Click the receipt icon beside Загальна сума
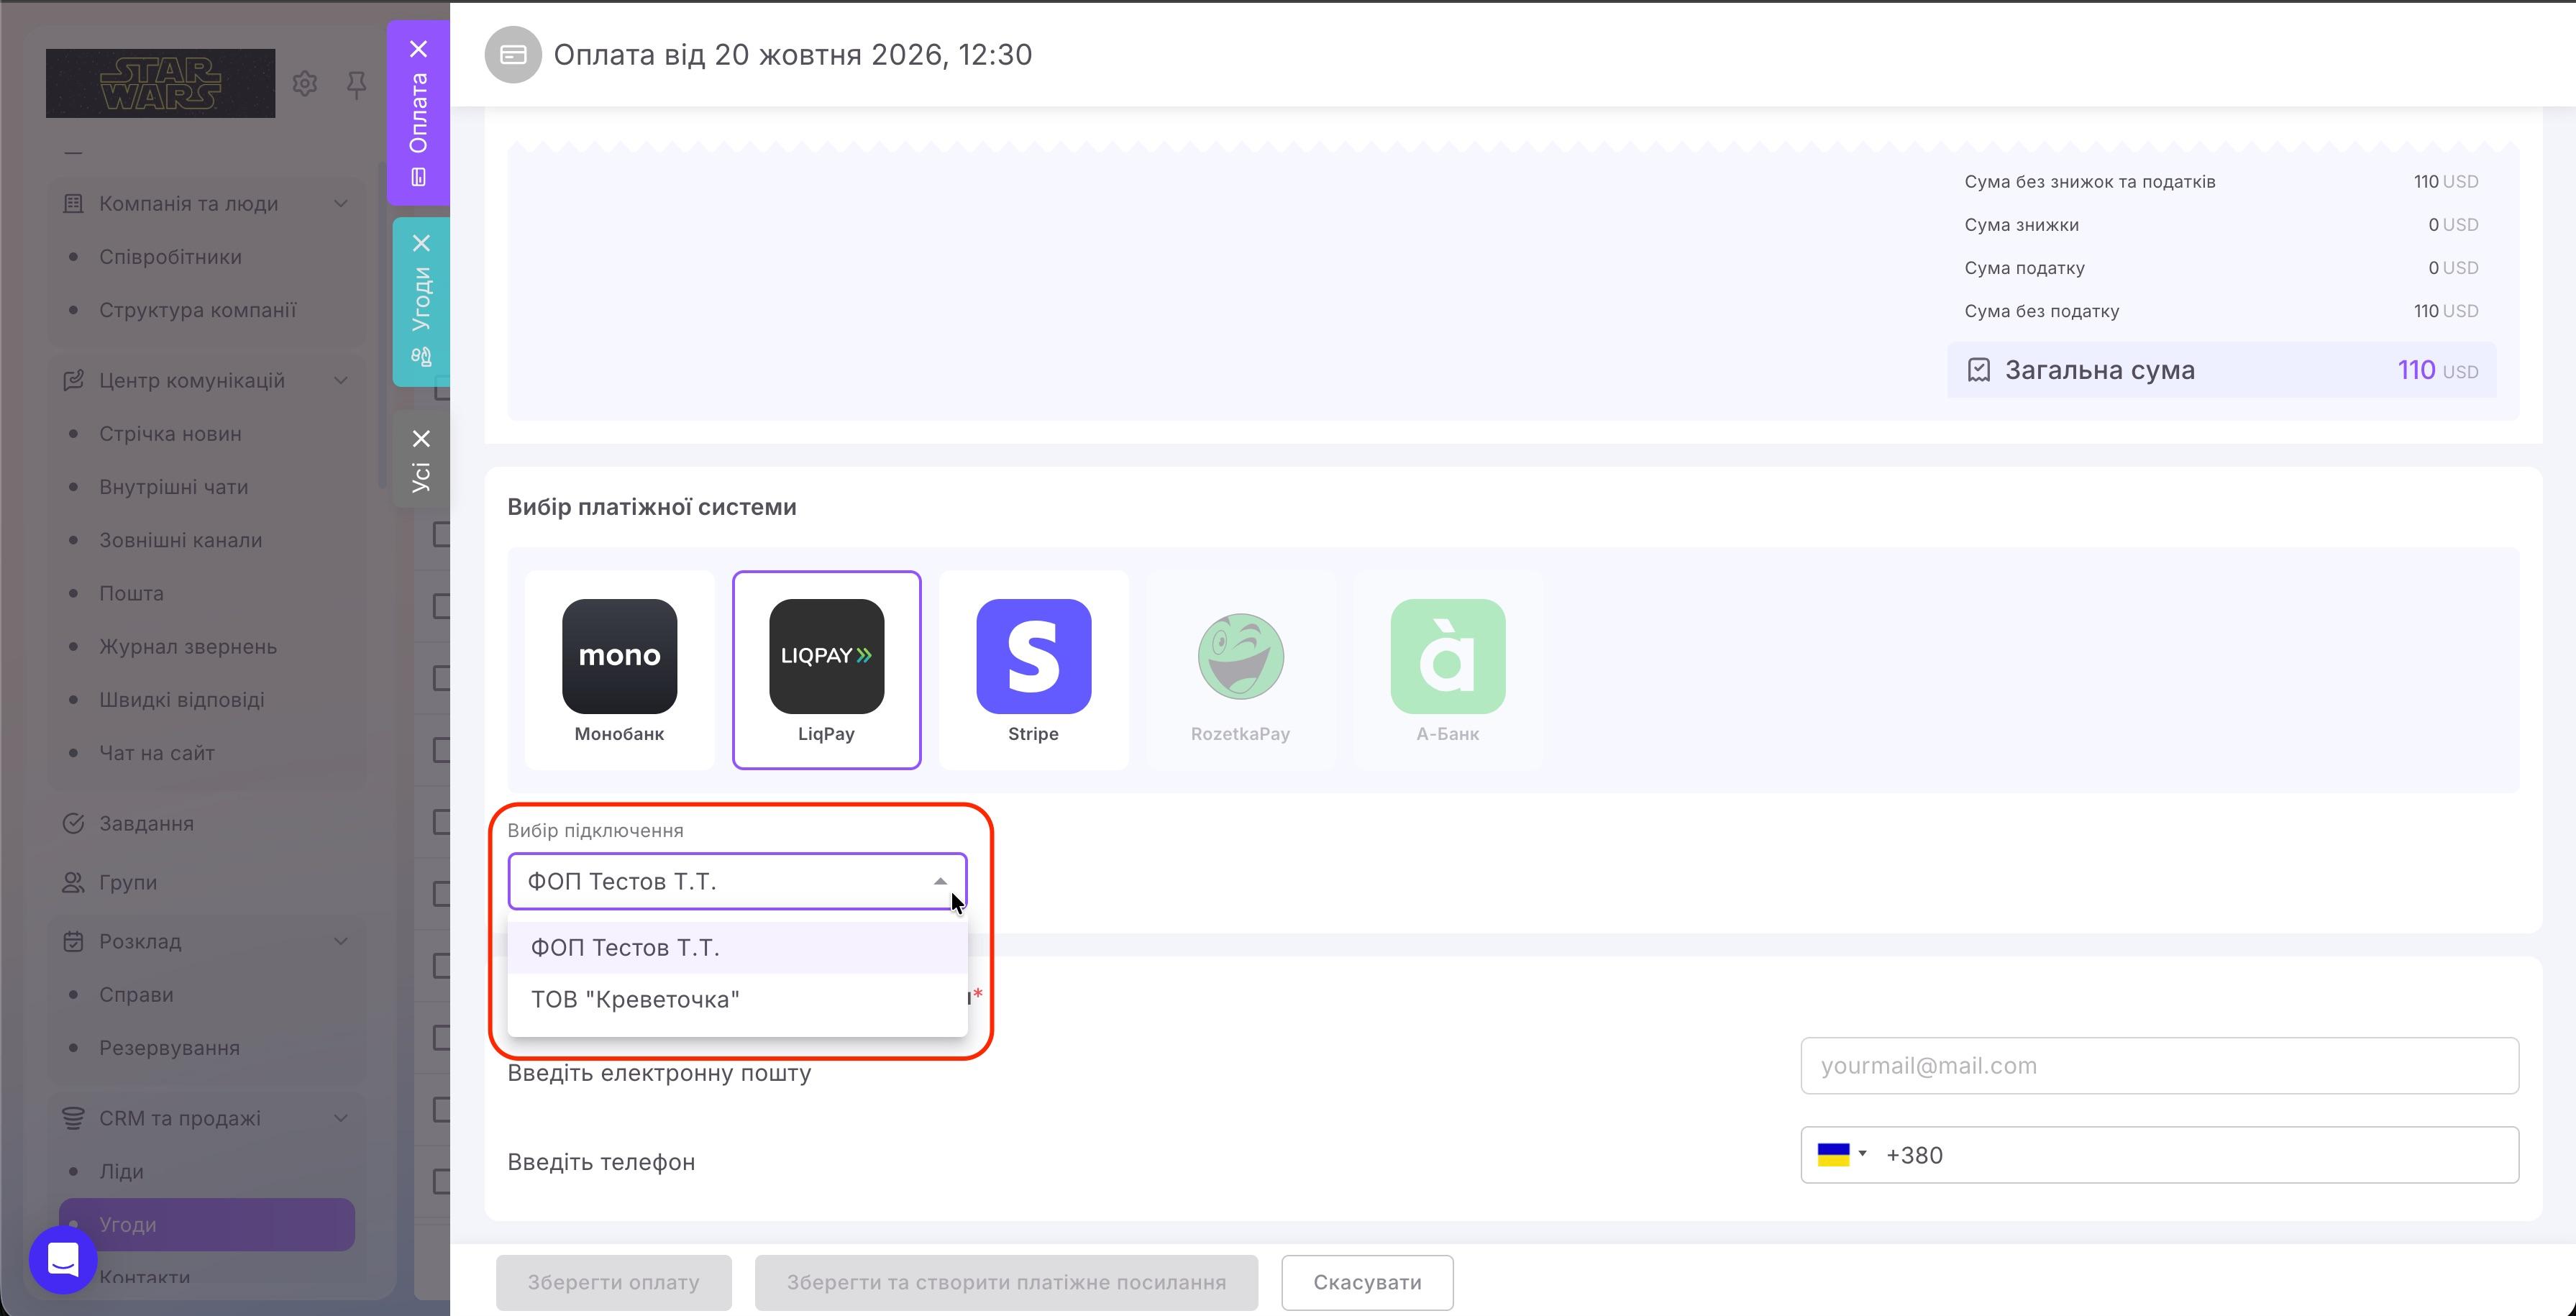 (x=1978, y=370)
